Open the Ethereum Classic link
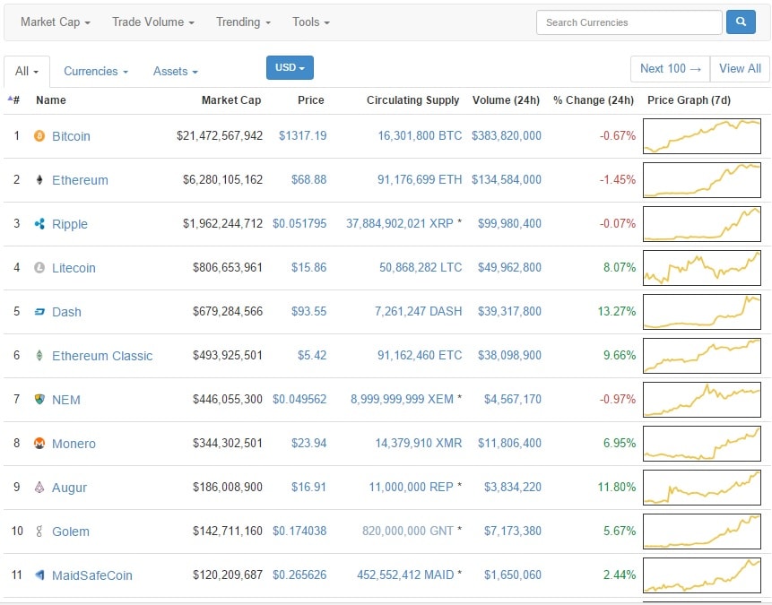Viewport: 772px width, 605px height. tap(102, 356)
